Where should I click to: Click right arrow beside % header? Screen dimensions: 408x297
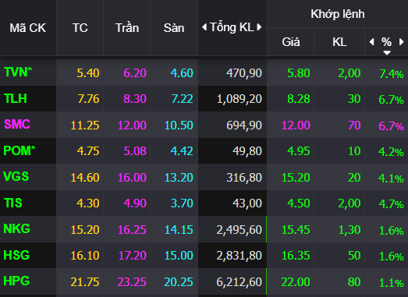[x=402, y=42]
